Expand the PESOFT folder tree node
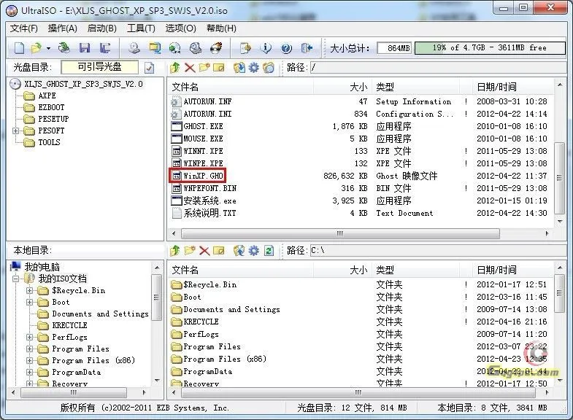Image resolution: width=573 pixels, height=420 pixels. (x=15, y=131)
